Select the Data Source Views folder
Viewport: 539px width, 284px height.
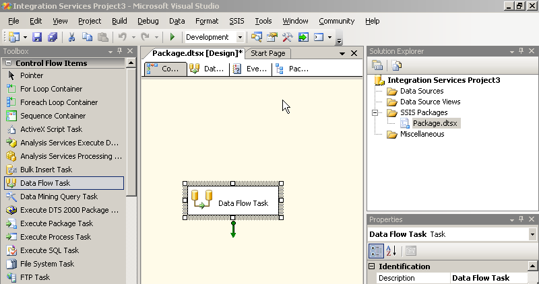pos(430,102)
